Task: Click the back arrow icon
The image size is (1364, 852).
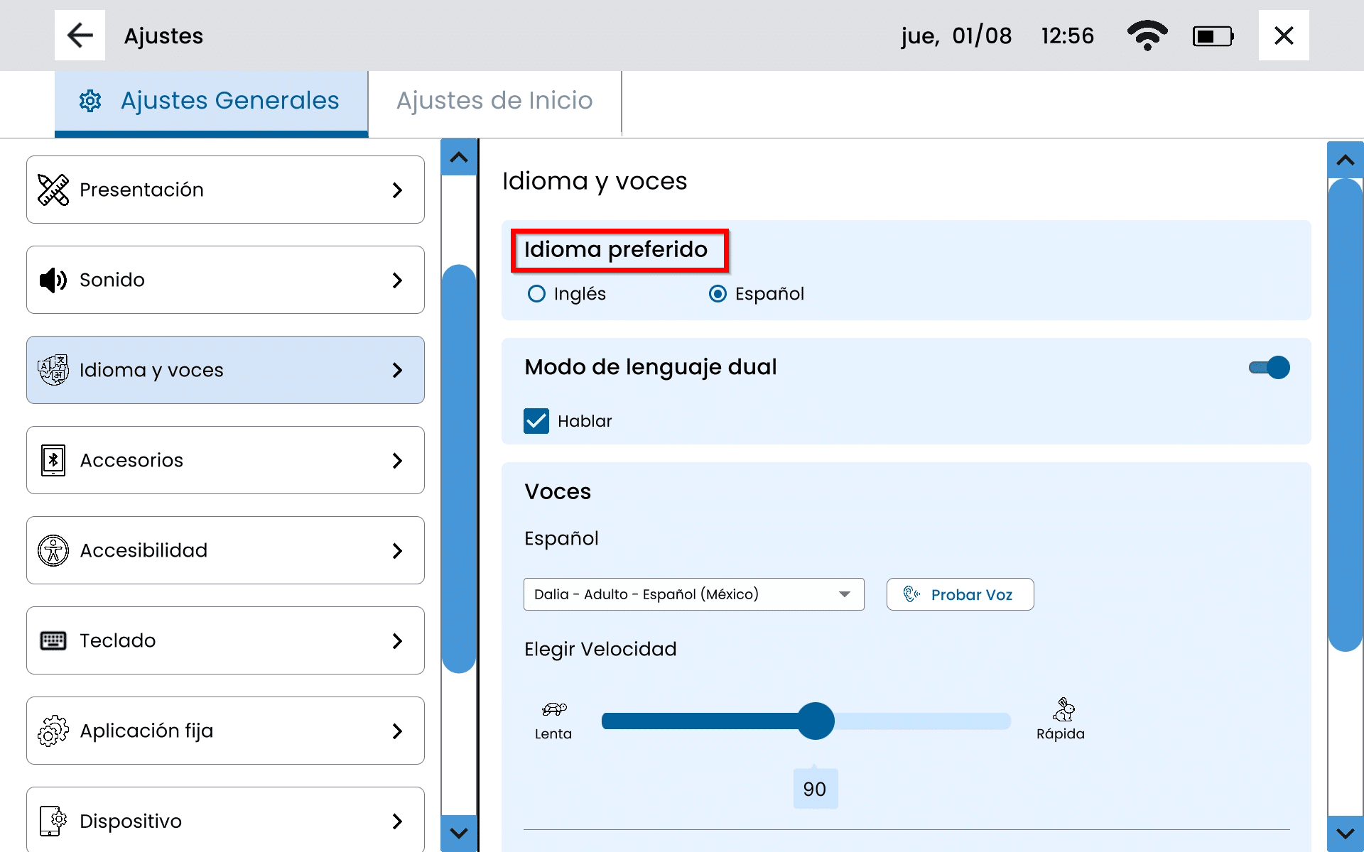Action: [80, 35]
